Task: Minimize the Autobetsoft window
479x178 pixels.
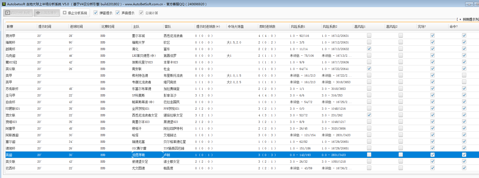Action: click(469, 4)
